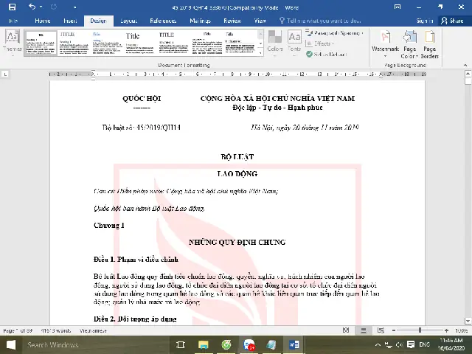Click the Share button
Screen dimensions: 472x354
tap(451, 21)
